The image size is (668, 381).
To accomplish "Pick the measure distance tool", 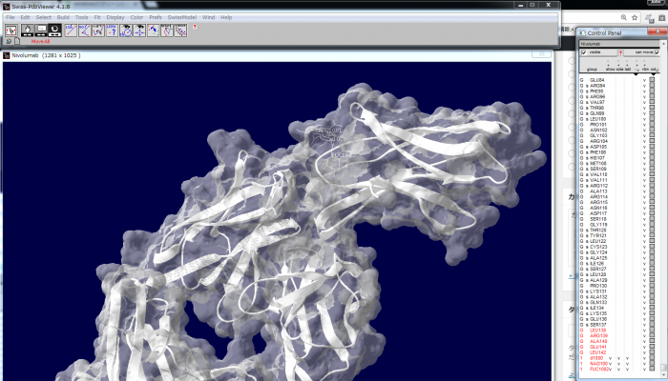I will [71, 30].
